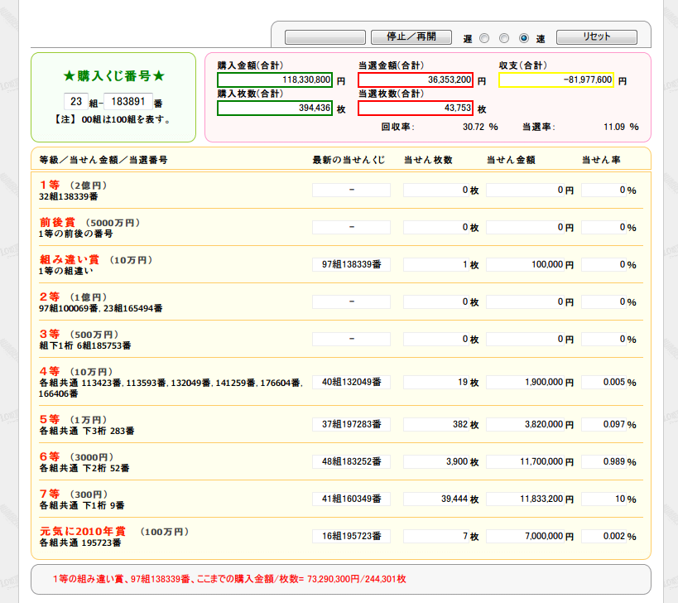Click 元気に2010年賞 amount 7,000,000 field

(x=526, y=537)
